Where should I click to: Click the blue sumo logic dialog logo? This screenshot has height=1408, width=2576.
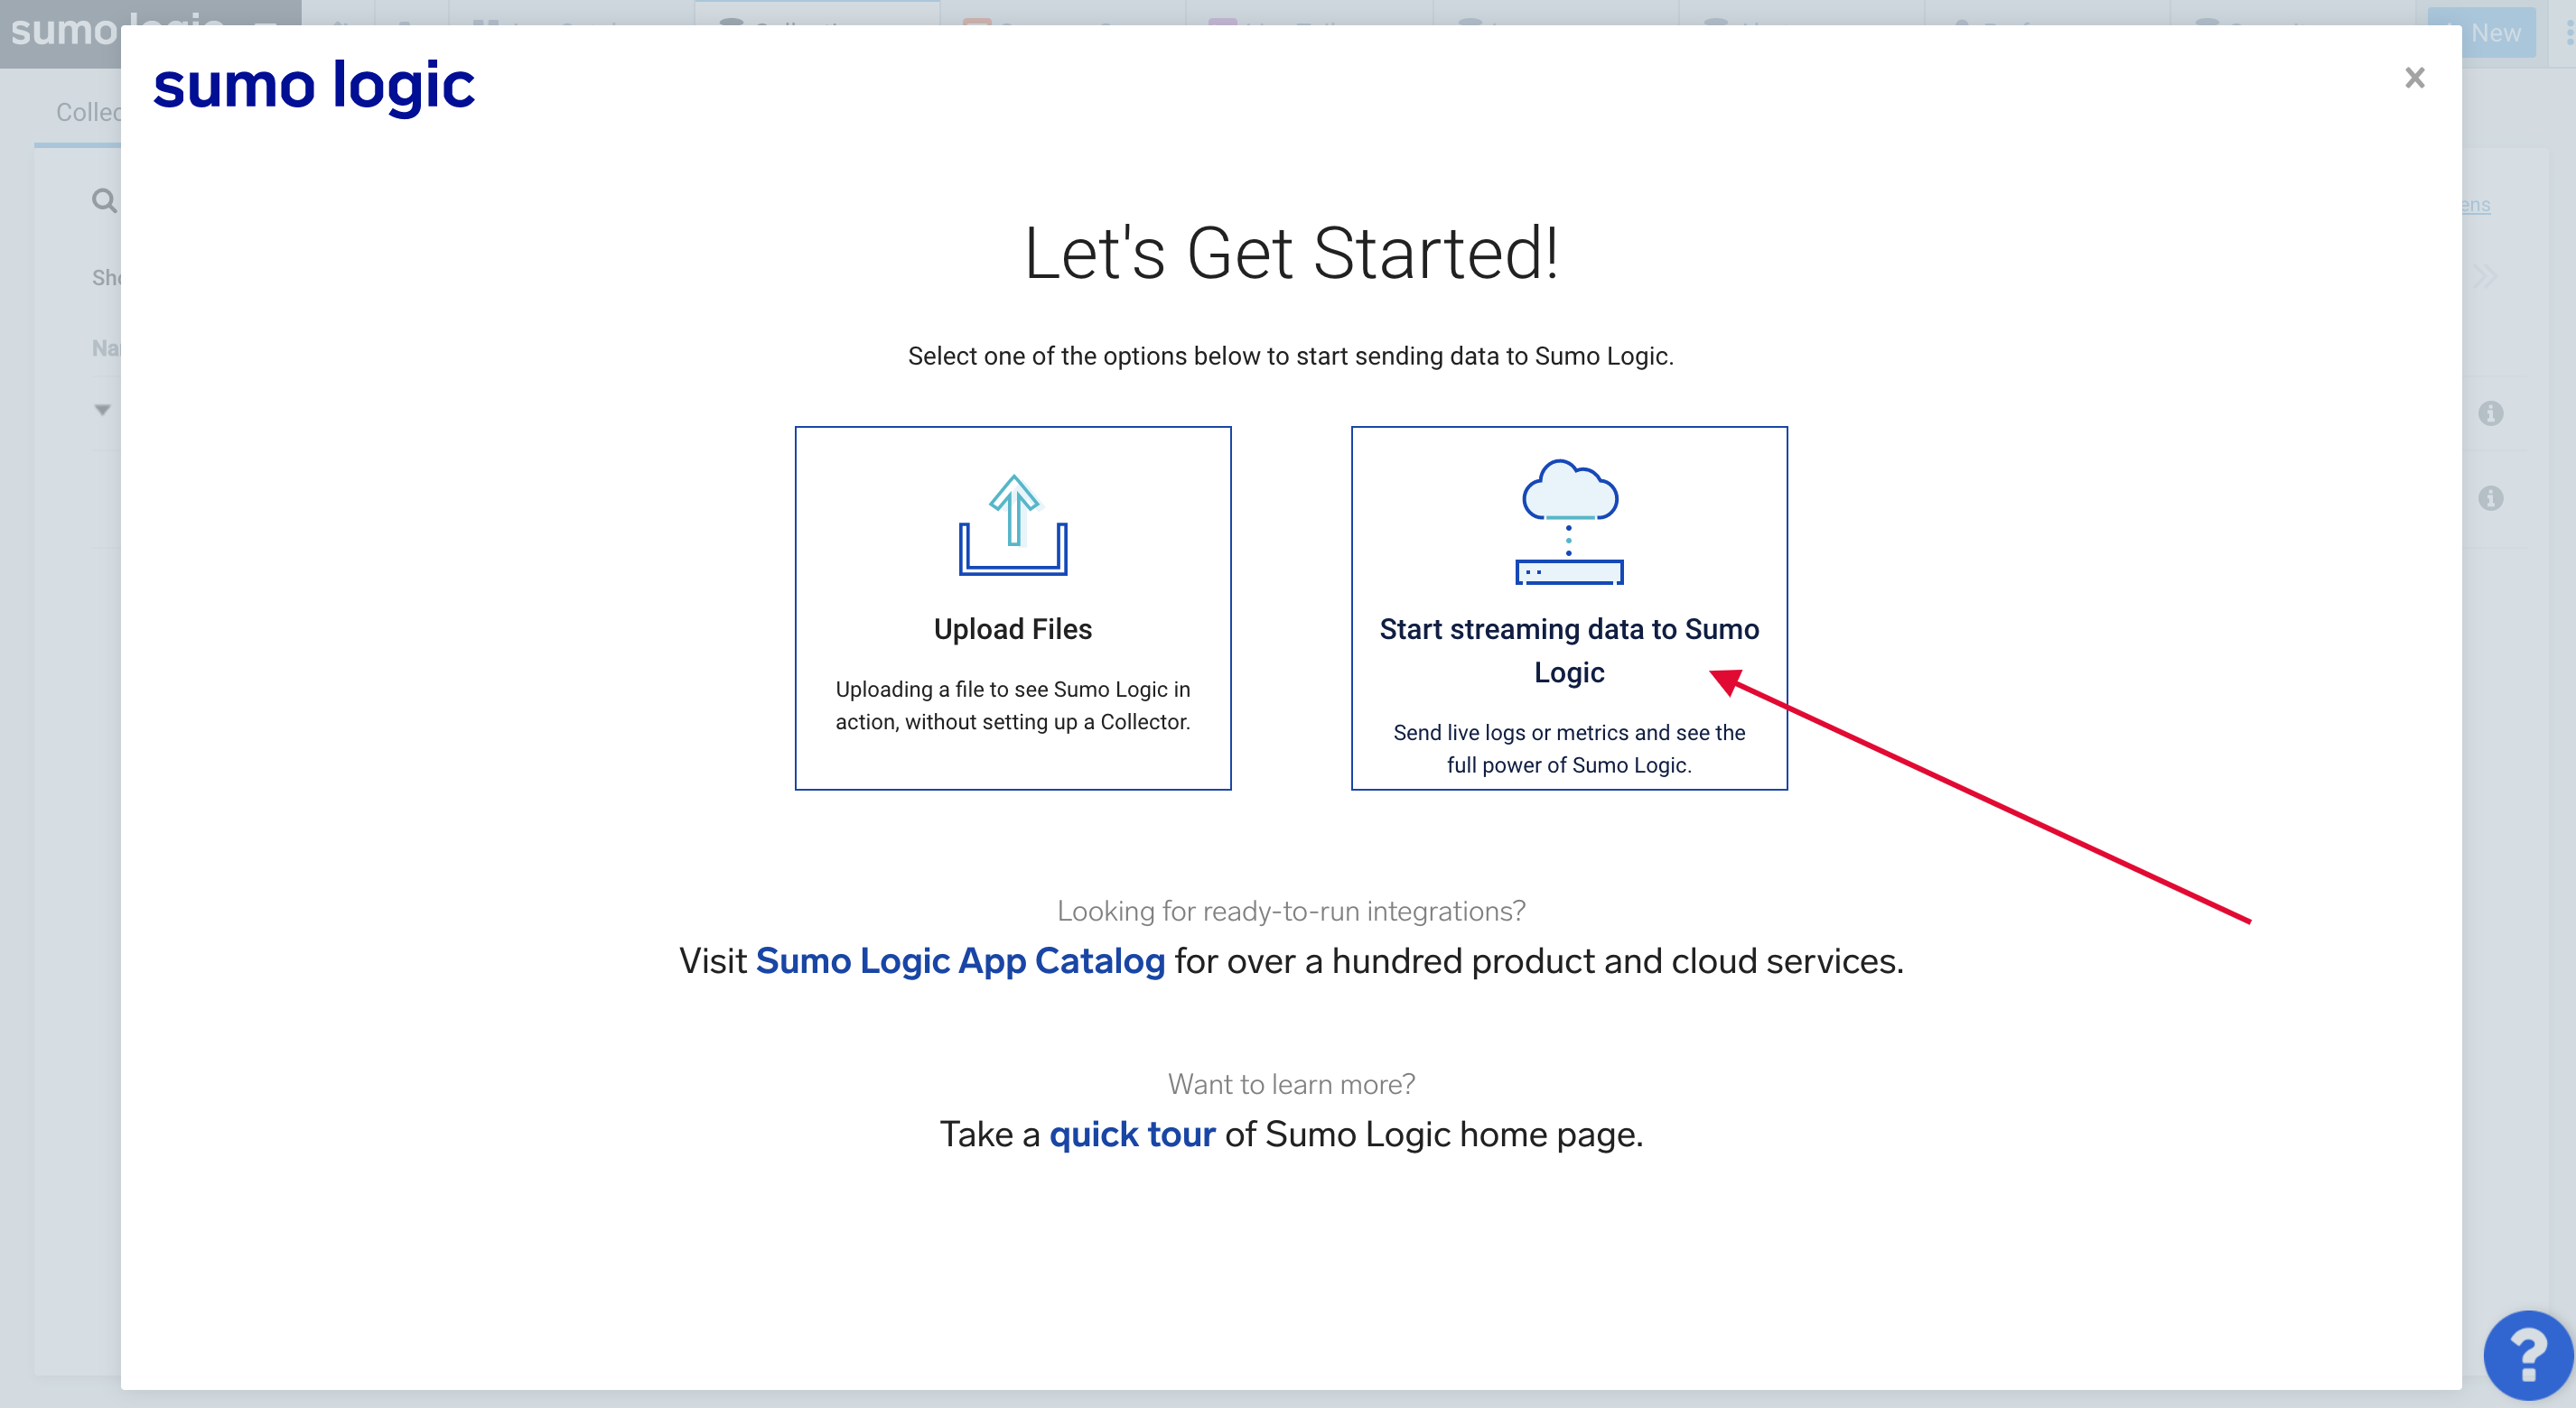point(313,87)
